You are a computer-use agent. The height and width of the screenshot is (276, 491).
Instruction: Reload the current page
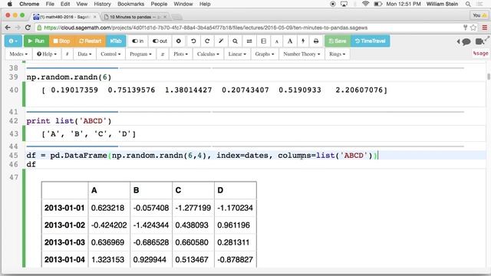(28, 28)
